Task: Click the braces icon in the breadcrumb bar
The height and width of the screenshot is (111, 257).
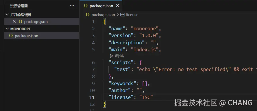Action: [x=88, y=15]
